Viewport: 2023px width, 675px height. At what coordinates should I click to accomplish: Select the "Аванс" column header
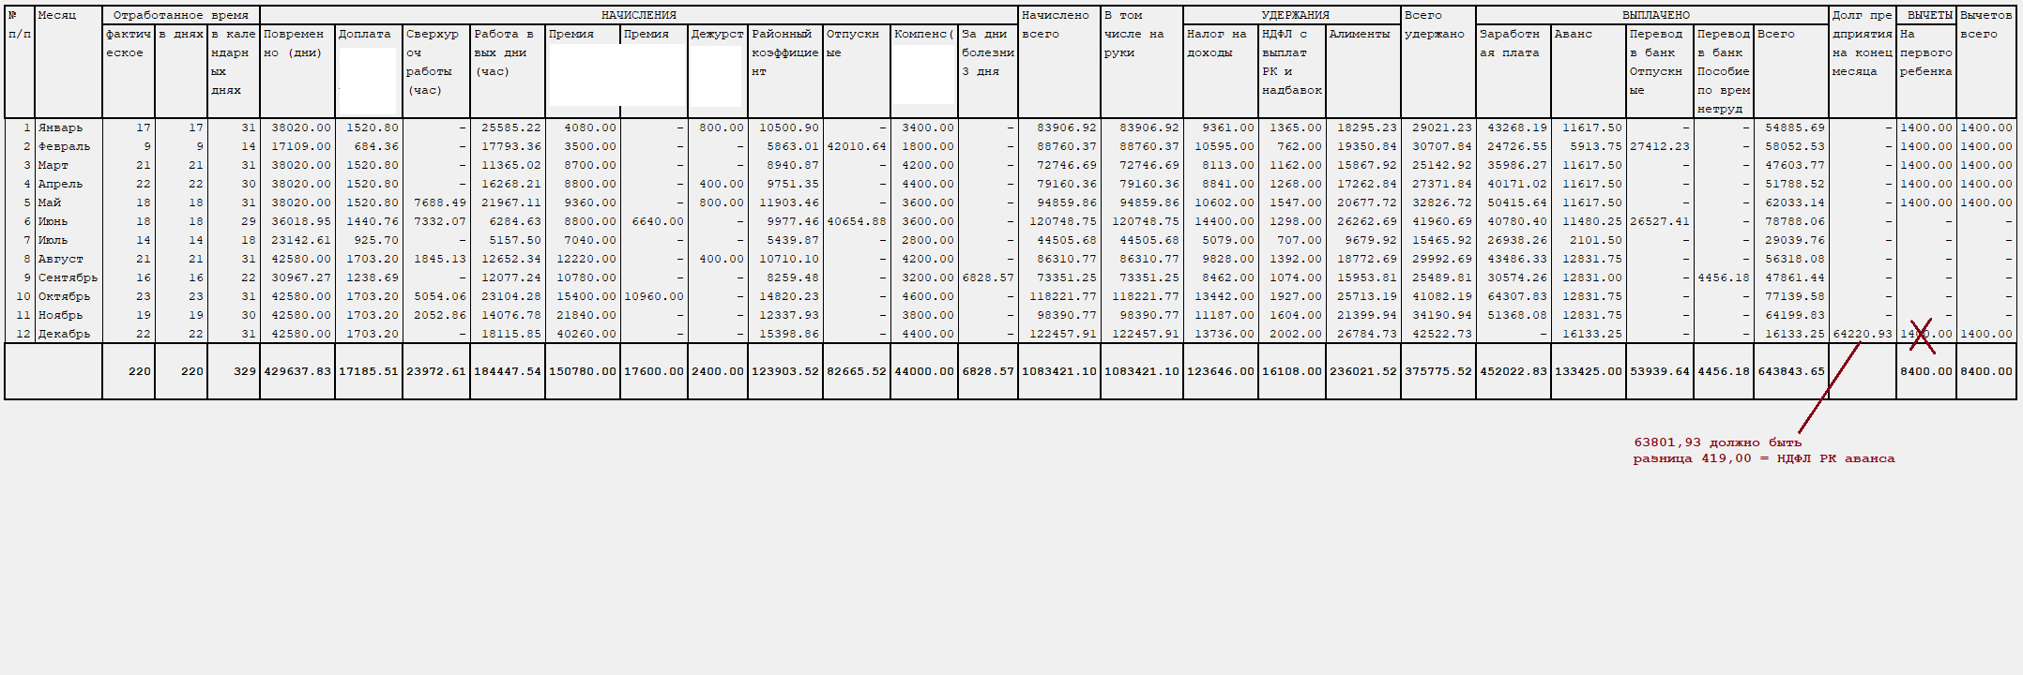[x=1573, y=34]
